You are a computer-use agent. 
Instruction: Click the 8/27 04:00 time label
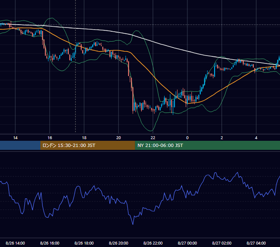(256, 243)
